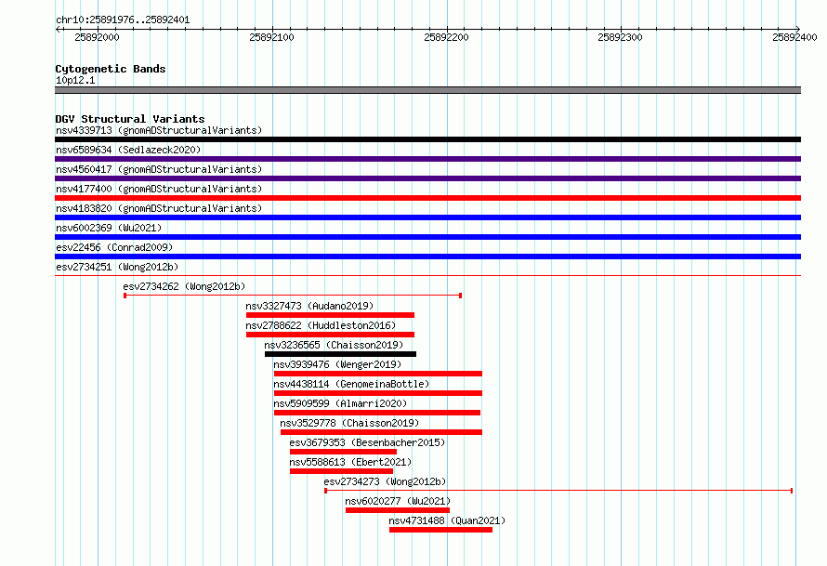
Task: Open the DGV Structural Variants track title
Action: point(130,119)
